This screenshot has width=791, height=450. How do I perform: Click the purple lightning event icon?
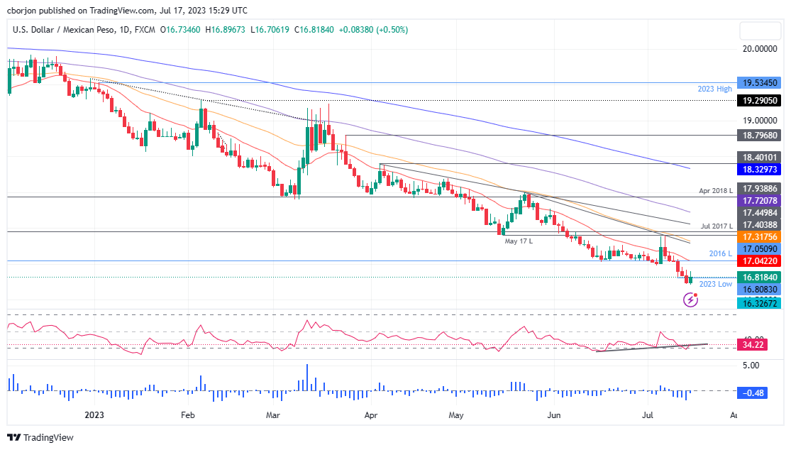point(691,300)
